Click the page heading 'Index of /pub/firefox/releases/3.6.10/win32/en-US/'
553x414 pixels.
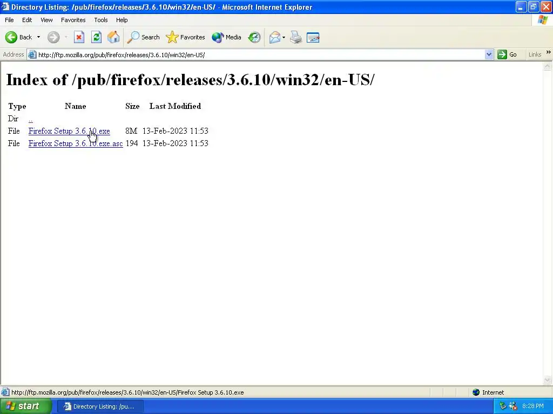191,80
